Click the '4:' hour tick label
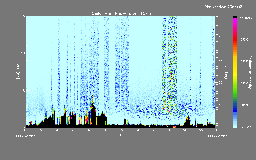Viewport: 256px width, 160px height. [x=58, y=130]
